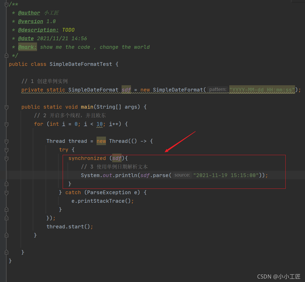Image resolution: width=305 pixels, height=282 pixels.
Task: Fold the synchronized block using the gutter marker
Action: 6,159
